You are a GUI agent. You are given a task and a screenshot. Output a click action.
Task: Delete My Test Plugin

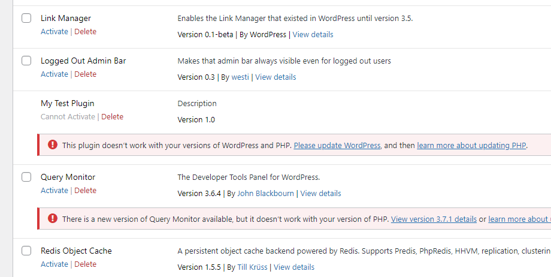(x=112, y=116)
